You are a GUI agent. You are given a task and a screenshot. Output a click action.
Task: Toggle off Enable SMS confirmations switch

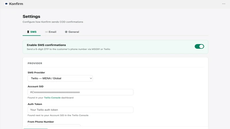pyautogui.click(x=199, y=46)
